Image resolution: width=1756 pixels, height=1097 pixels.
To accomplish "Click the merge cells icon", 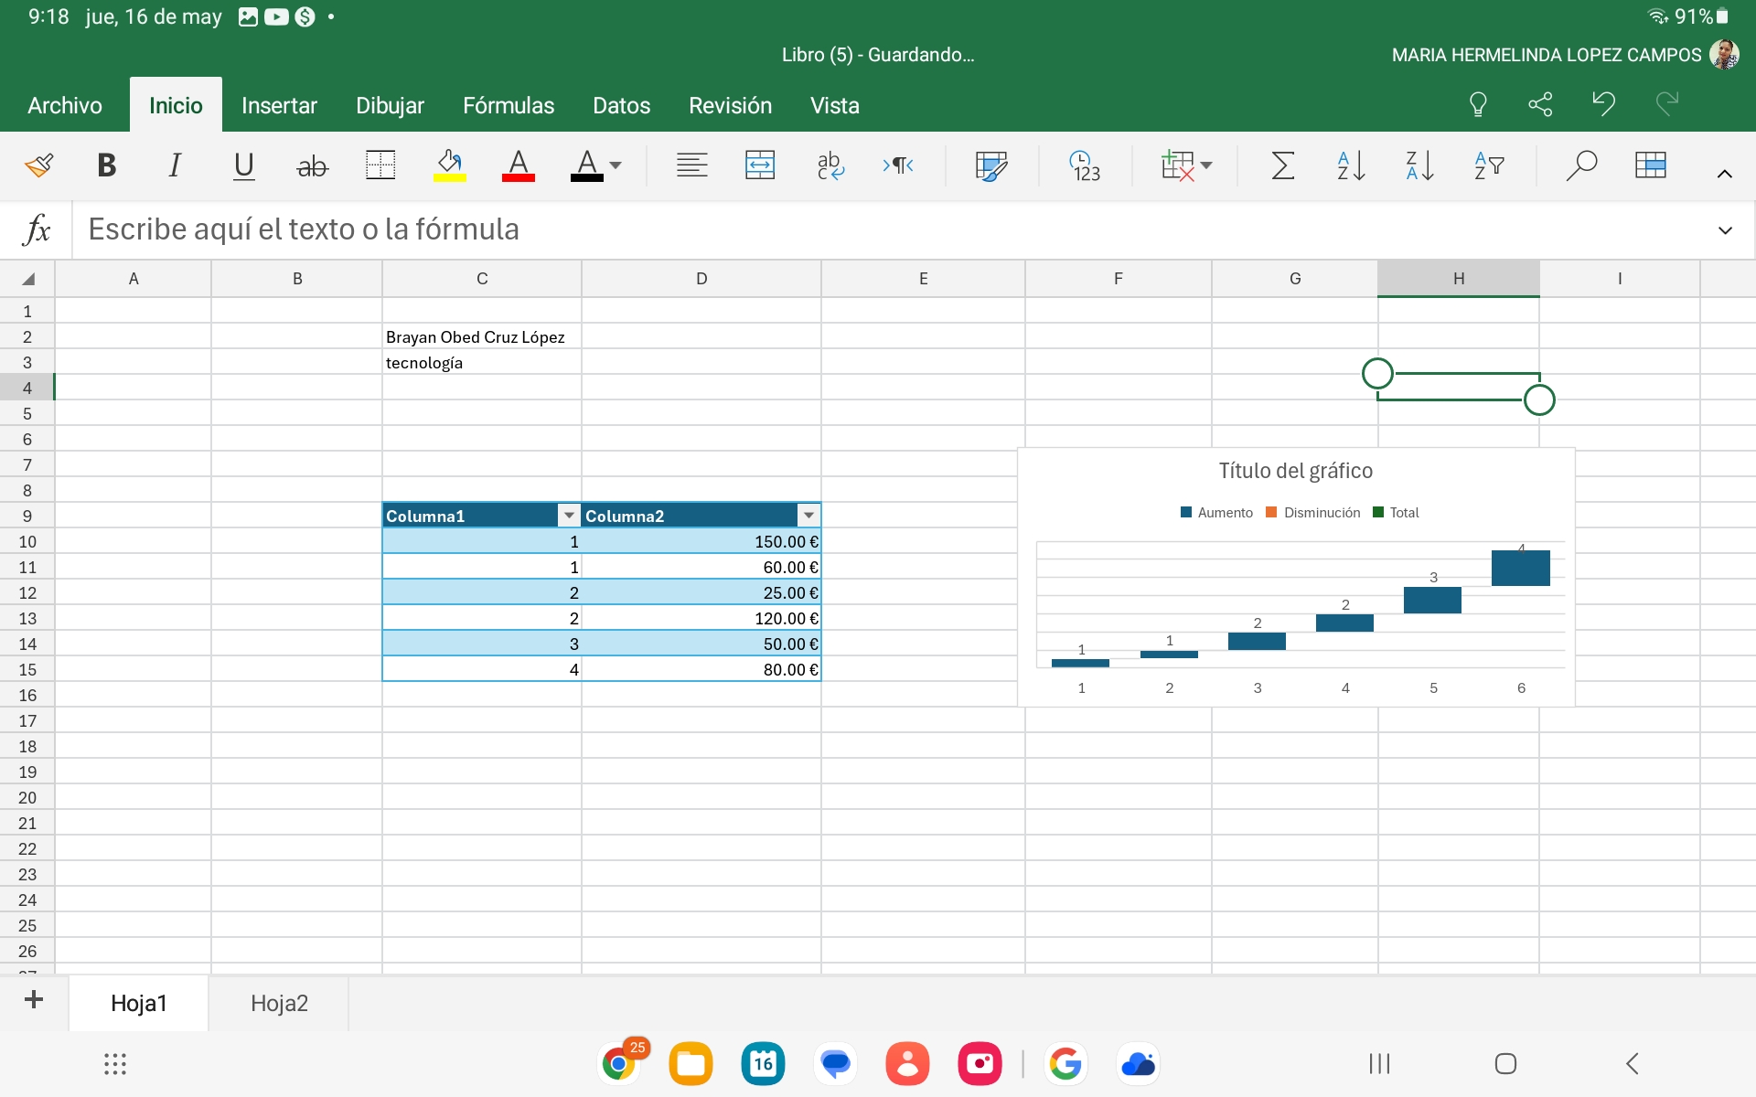I will point(759,165).
